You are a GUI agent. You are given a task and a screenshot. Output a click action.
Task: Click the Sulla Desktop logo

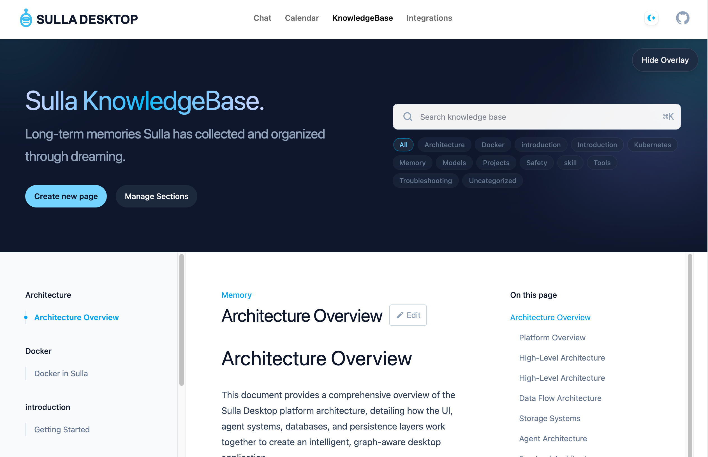click(x=78, y=19)
